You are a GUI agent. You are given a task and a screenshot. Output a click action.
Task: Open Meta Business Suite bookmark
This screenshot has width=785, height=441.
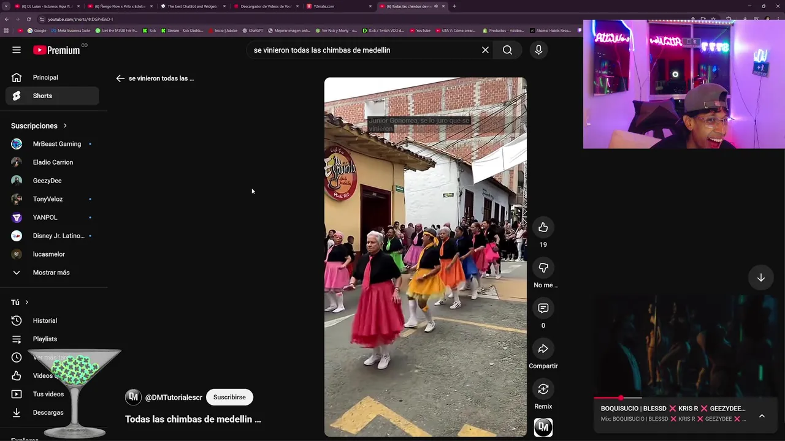71,31
